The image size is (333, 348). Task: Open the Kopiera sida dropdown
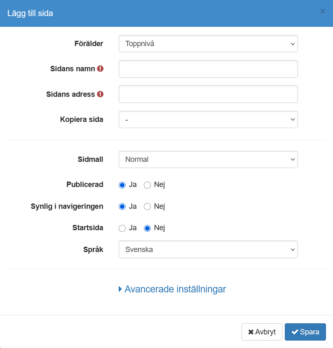[x=208, y=119]
